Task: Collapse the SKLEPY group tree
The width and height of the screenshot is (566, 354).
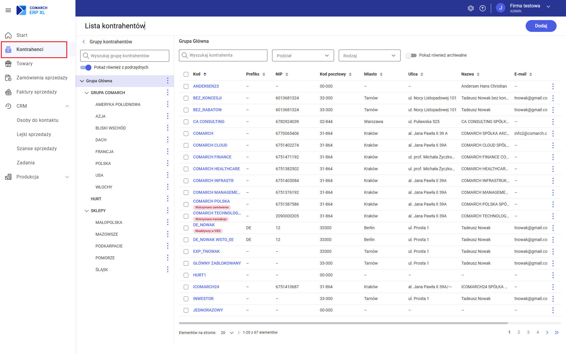Action: (x=87, y=211)
